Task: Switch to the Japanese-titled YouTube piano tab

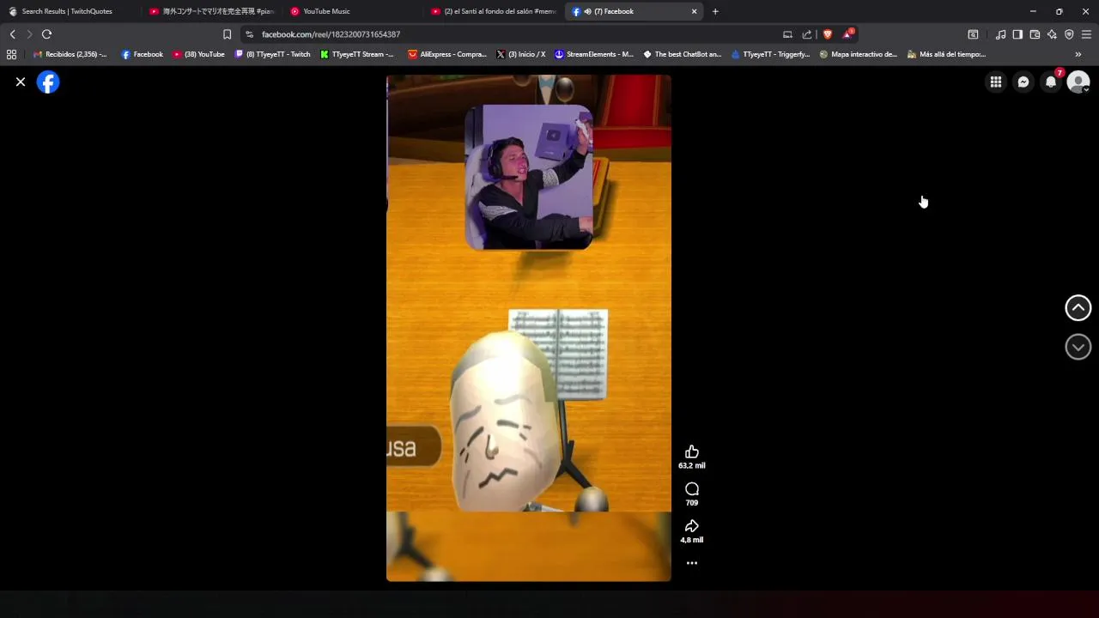Action: tap(211, 11)
